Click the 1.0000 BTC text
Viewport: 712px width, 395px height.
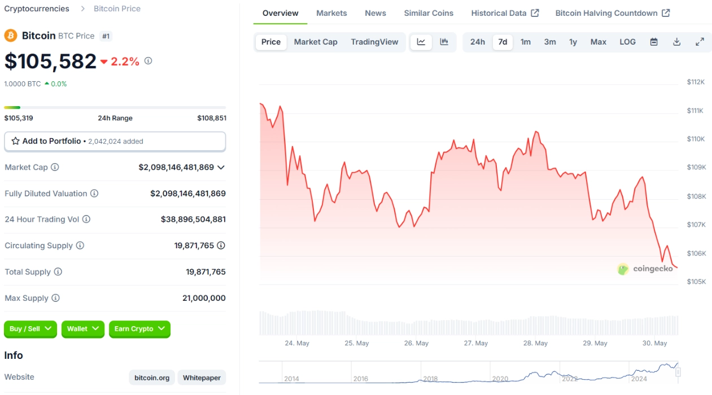tap(23, 84)
